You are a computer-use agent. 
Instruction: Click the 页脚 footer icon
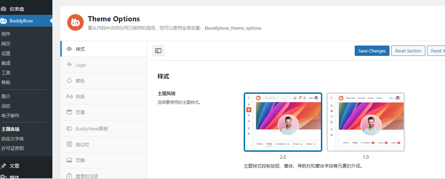click(69, 160)
